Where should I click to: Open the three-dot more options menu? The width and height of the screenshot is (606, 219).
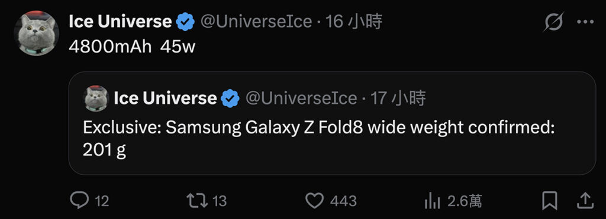coord(585,22)
